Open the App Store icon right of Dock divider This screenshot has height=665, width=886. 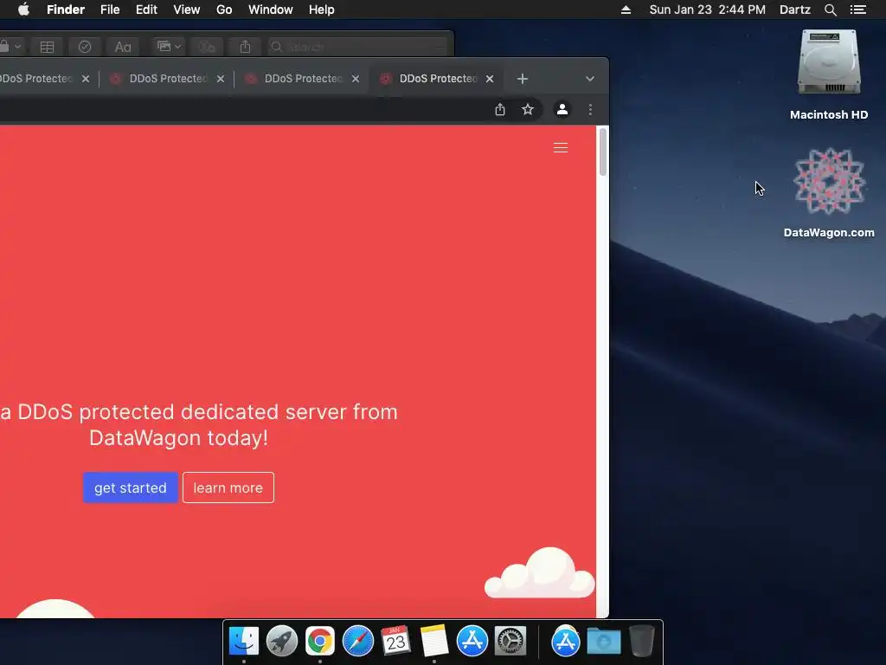tap(566, 642)
